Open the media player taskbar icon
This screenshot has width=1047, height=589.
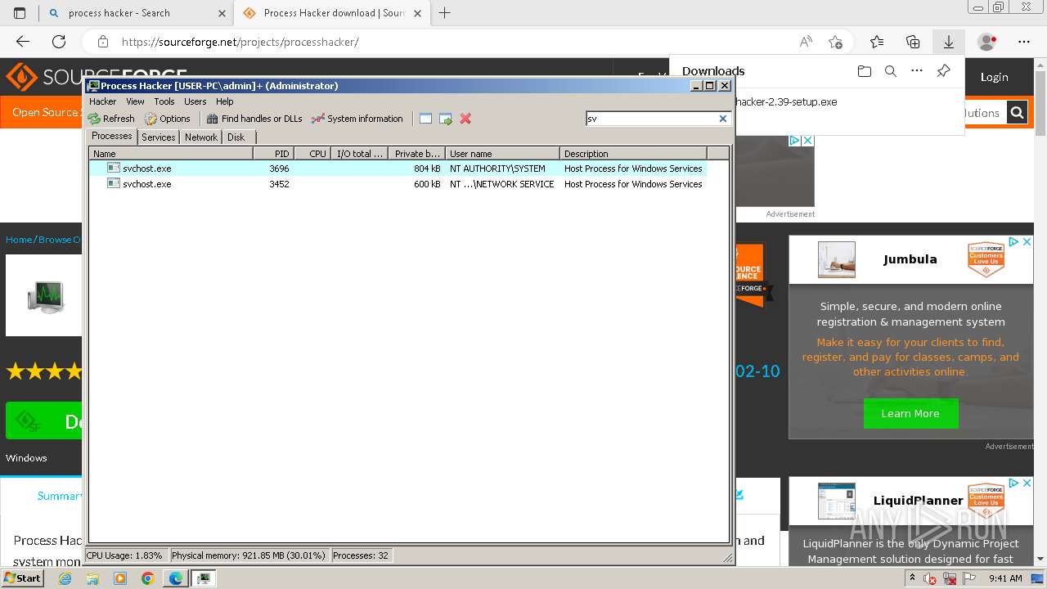(x=120, y=578)
